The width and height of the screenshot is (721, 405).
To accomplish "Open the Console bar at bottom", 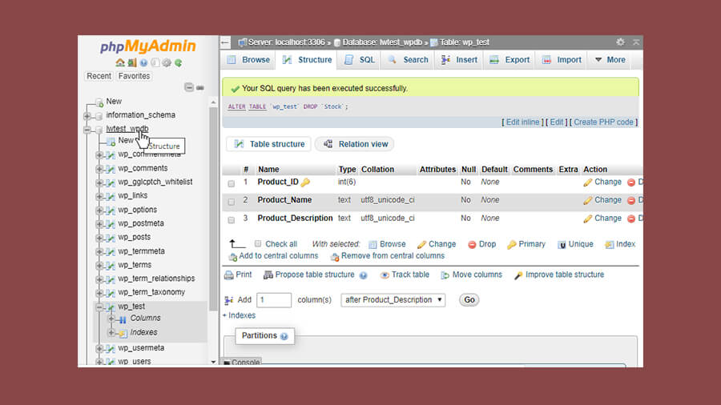I will (x=241, y=363).
